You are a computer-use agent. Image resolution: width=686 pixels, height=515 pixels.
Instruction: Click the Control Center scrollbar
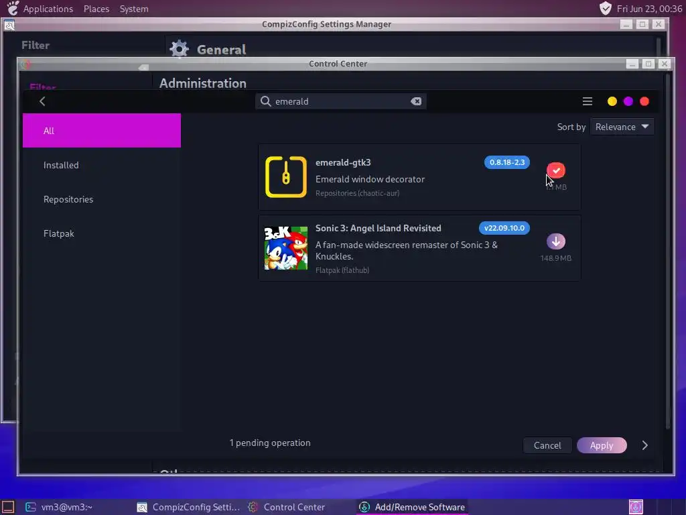click(x=668, y=252)
